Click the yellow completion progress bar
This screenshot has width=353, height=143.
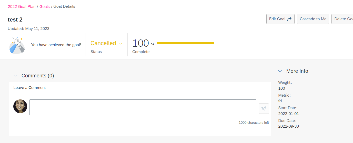click(x=185, y=43)
